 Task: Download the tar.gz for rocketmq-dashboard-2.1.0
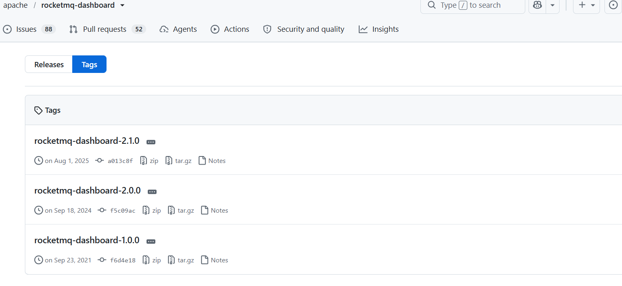coord(178,161)
